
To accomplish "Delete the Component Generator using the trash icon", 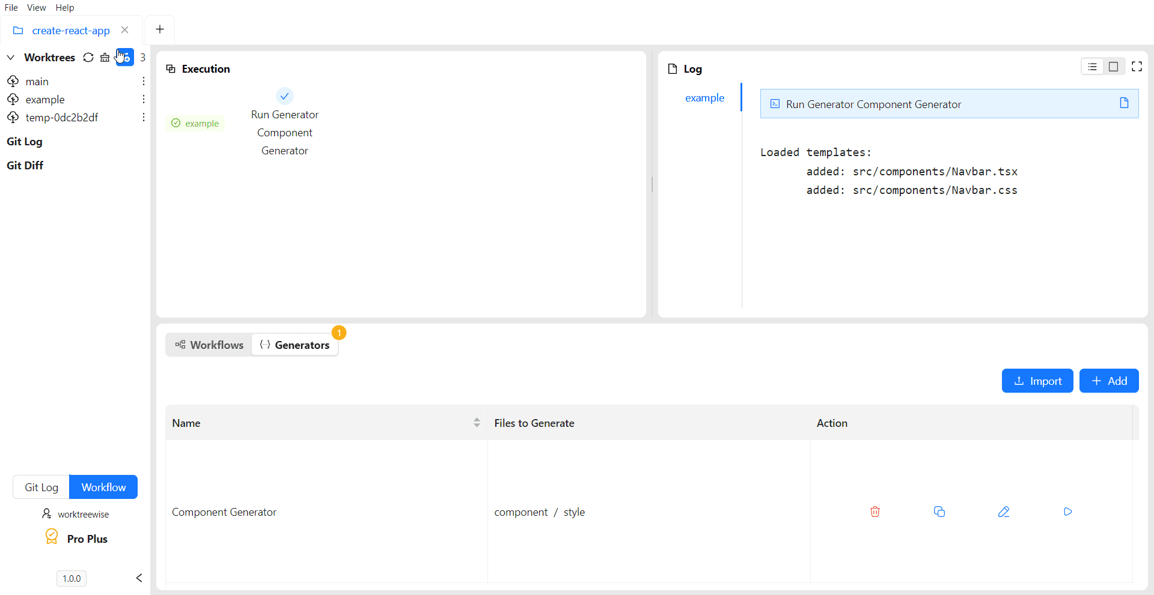I will coord(875,512).
